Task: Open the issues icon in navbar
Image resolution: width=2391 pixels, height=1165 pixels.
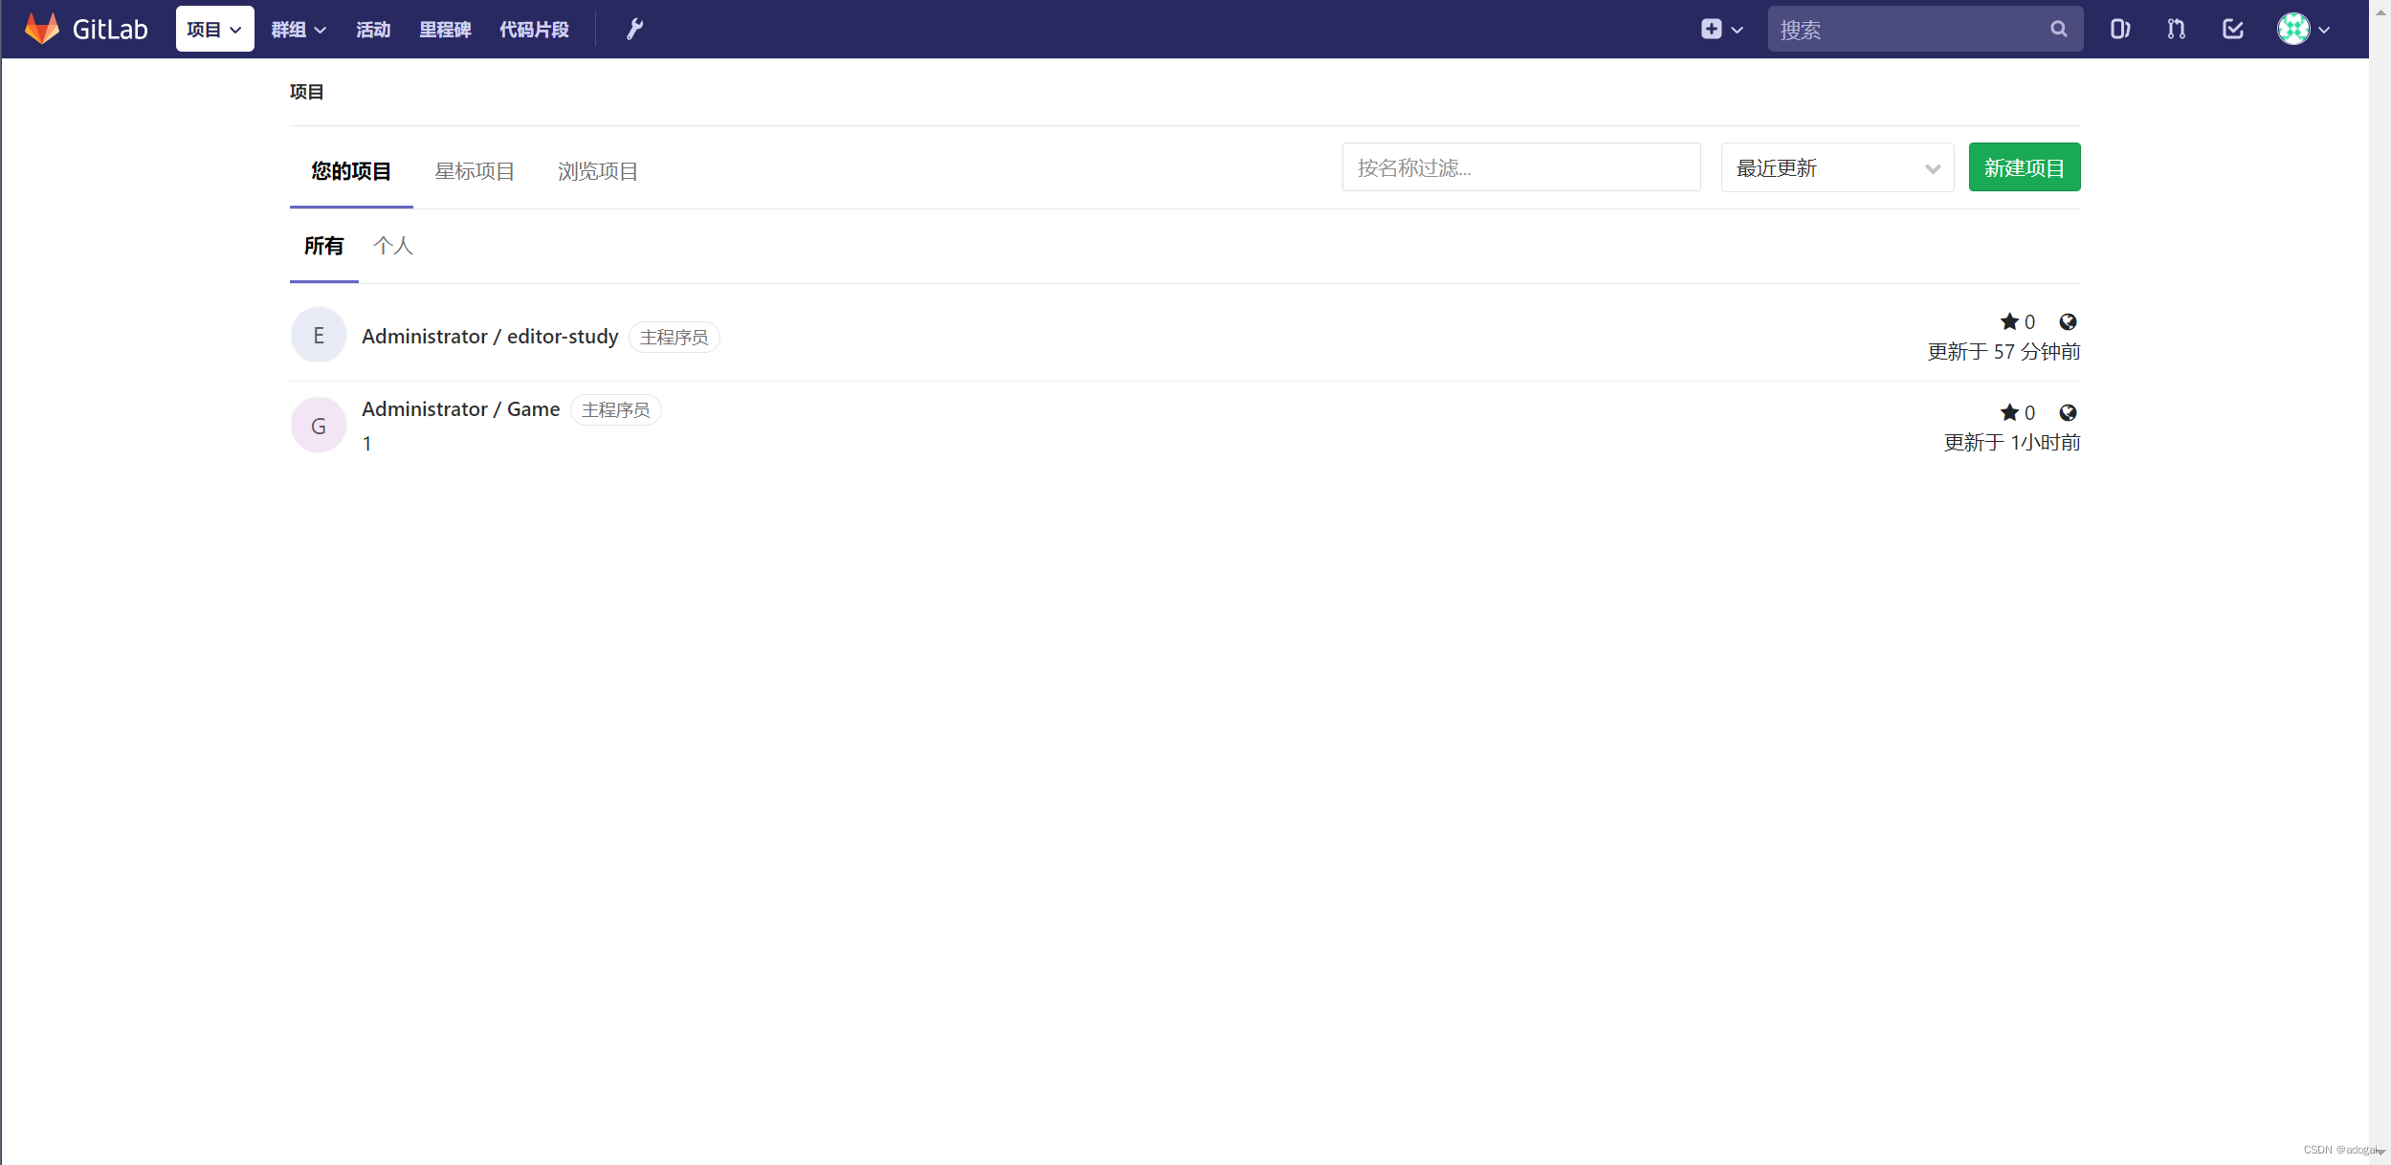Action: point(2119,30)
